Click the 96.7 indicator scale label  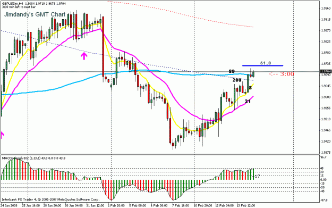coord(324,157)
